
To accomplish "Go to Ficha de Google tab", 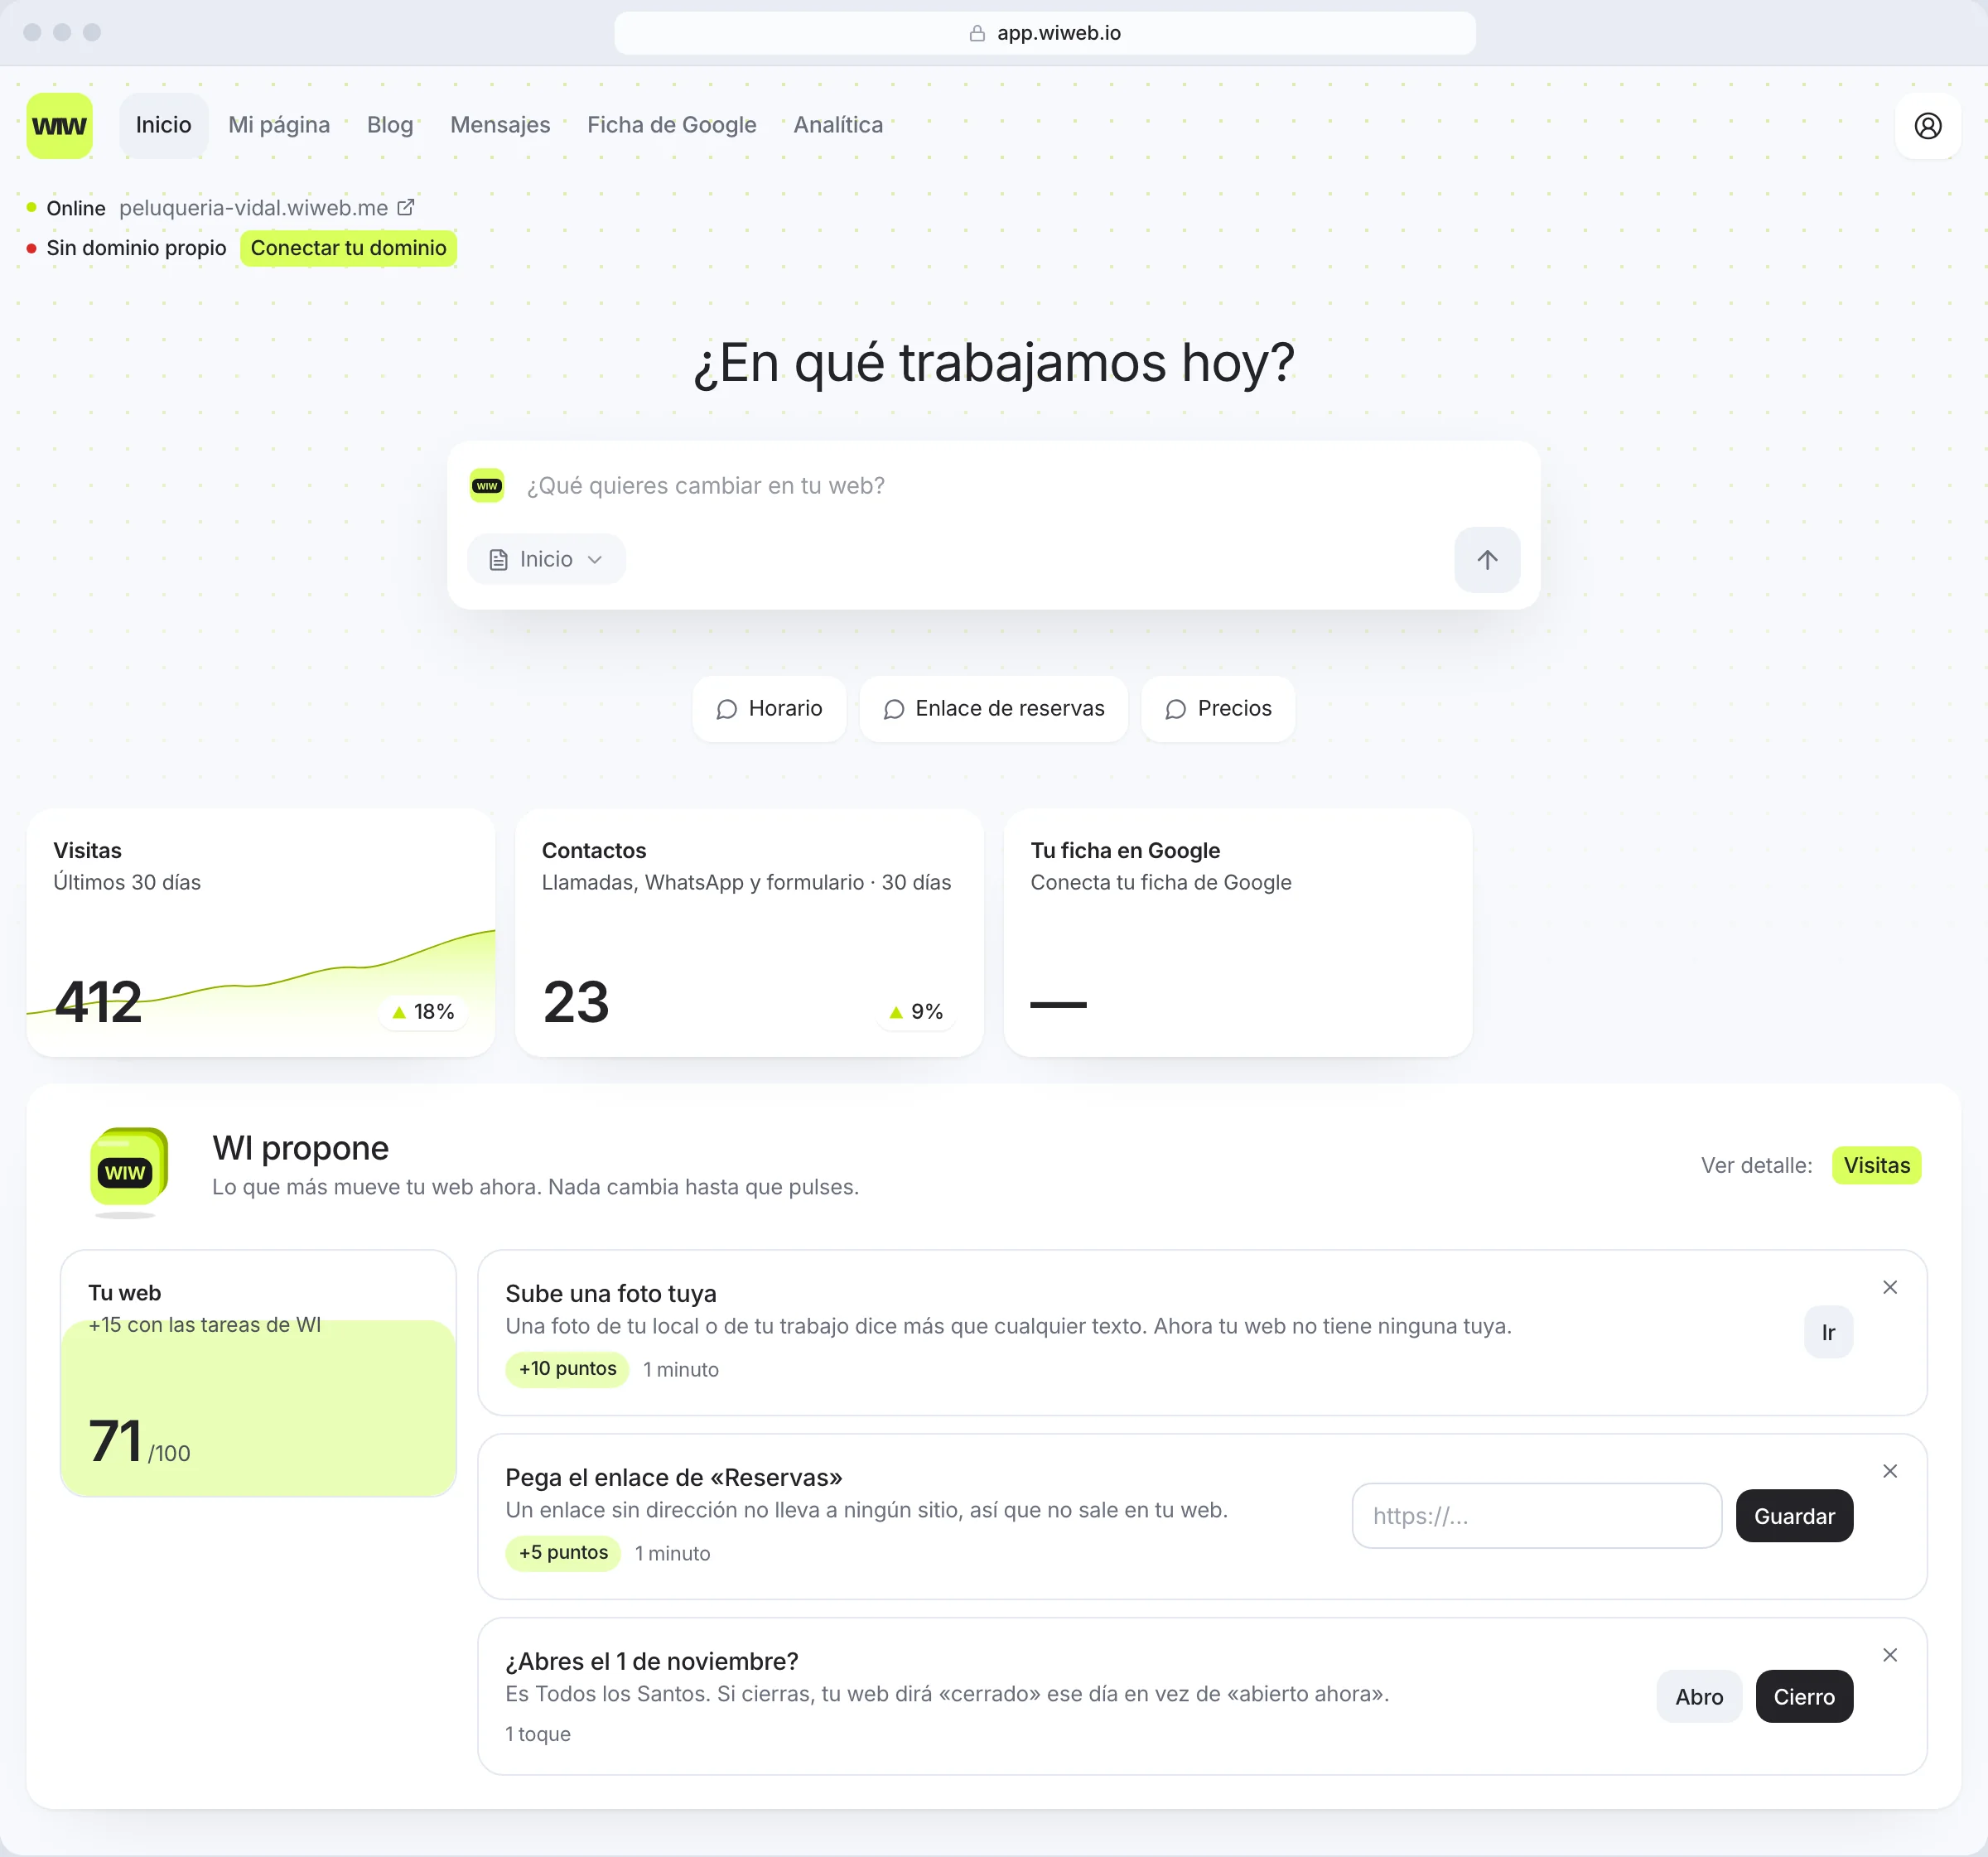I will pos(671,125).
